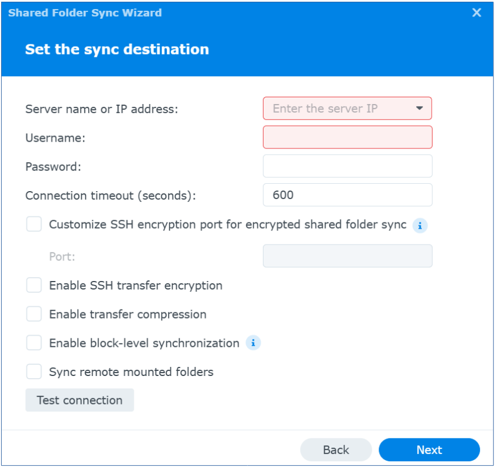Select the Connection timeout value field
501x467 pixels.
(347, 195)
